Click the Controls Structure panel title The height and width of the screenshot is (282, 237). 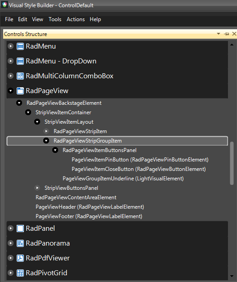[x=26, y=34]
